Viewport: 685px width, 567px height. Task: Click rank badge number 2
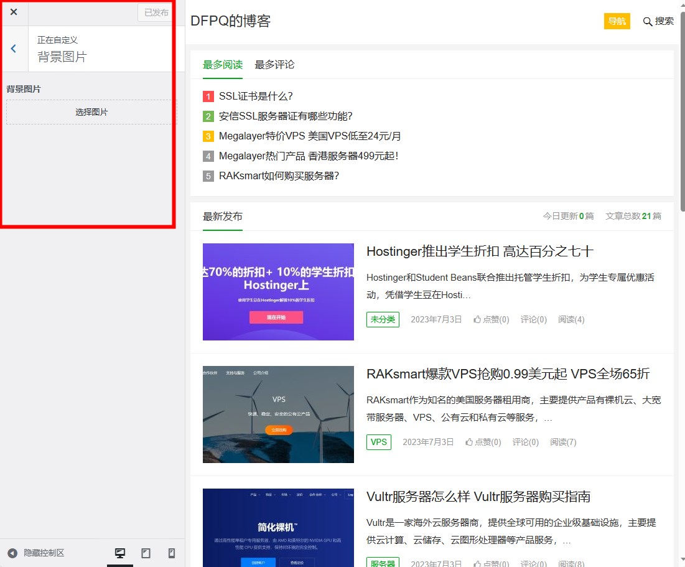pos(208,116)
